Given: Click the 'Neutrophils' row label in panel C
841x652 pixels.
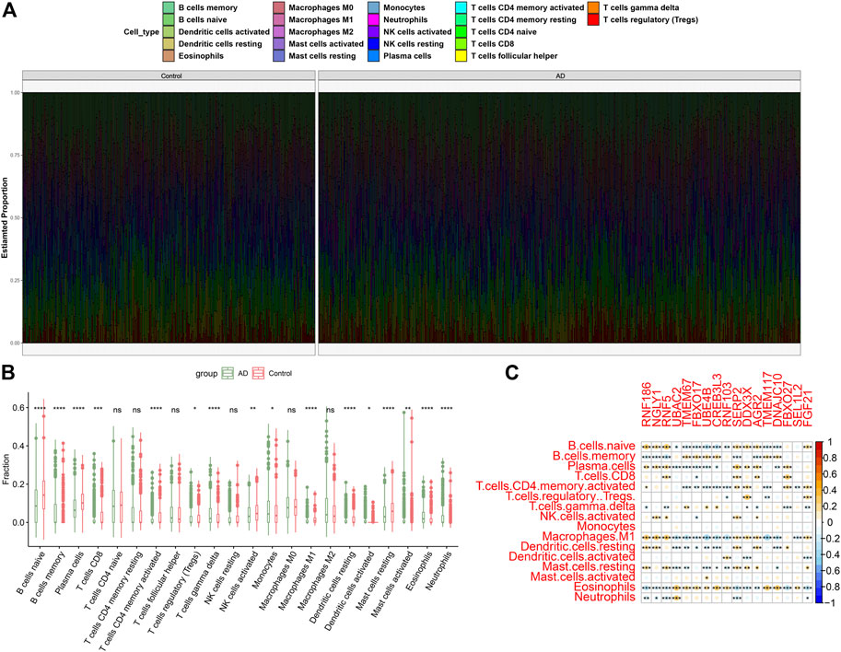Looking at the screenshot, I should (605, 597).
